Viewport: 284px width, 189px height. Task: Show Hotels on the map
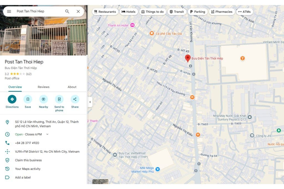(128, 12)
